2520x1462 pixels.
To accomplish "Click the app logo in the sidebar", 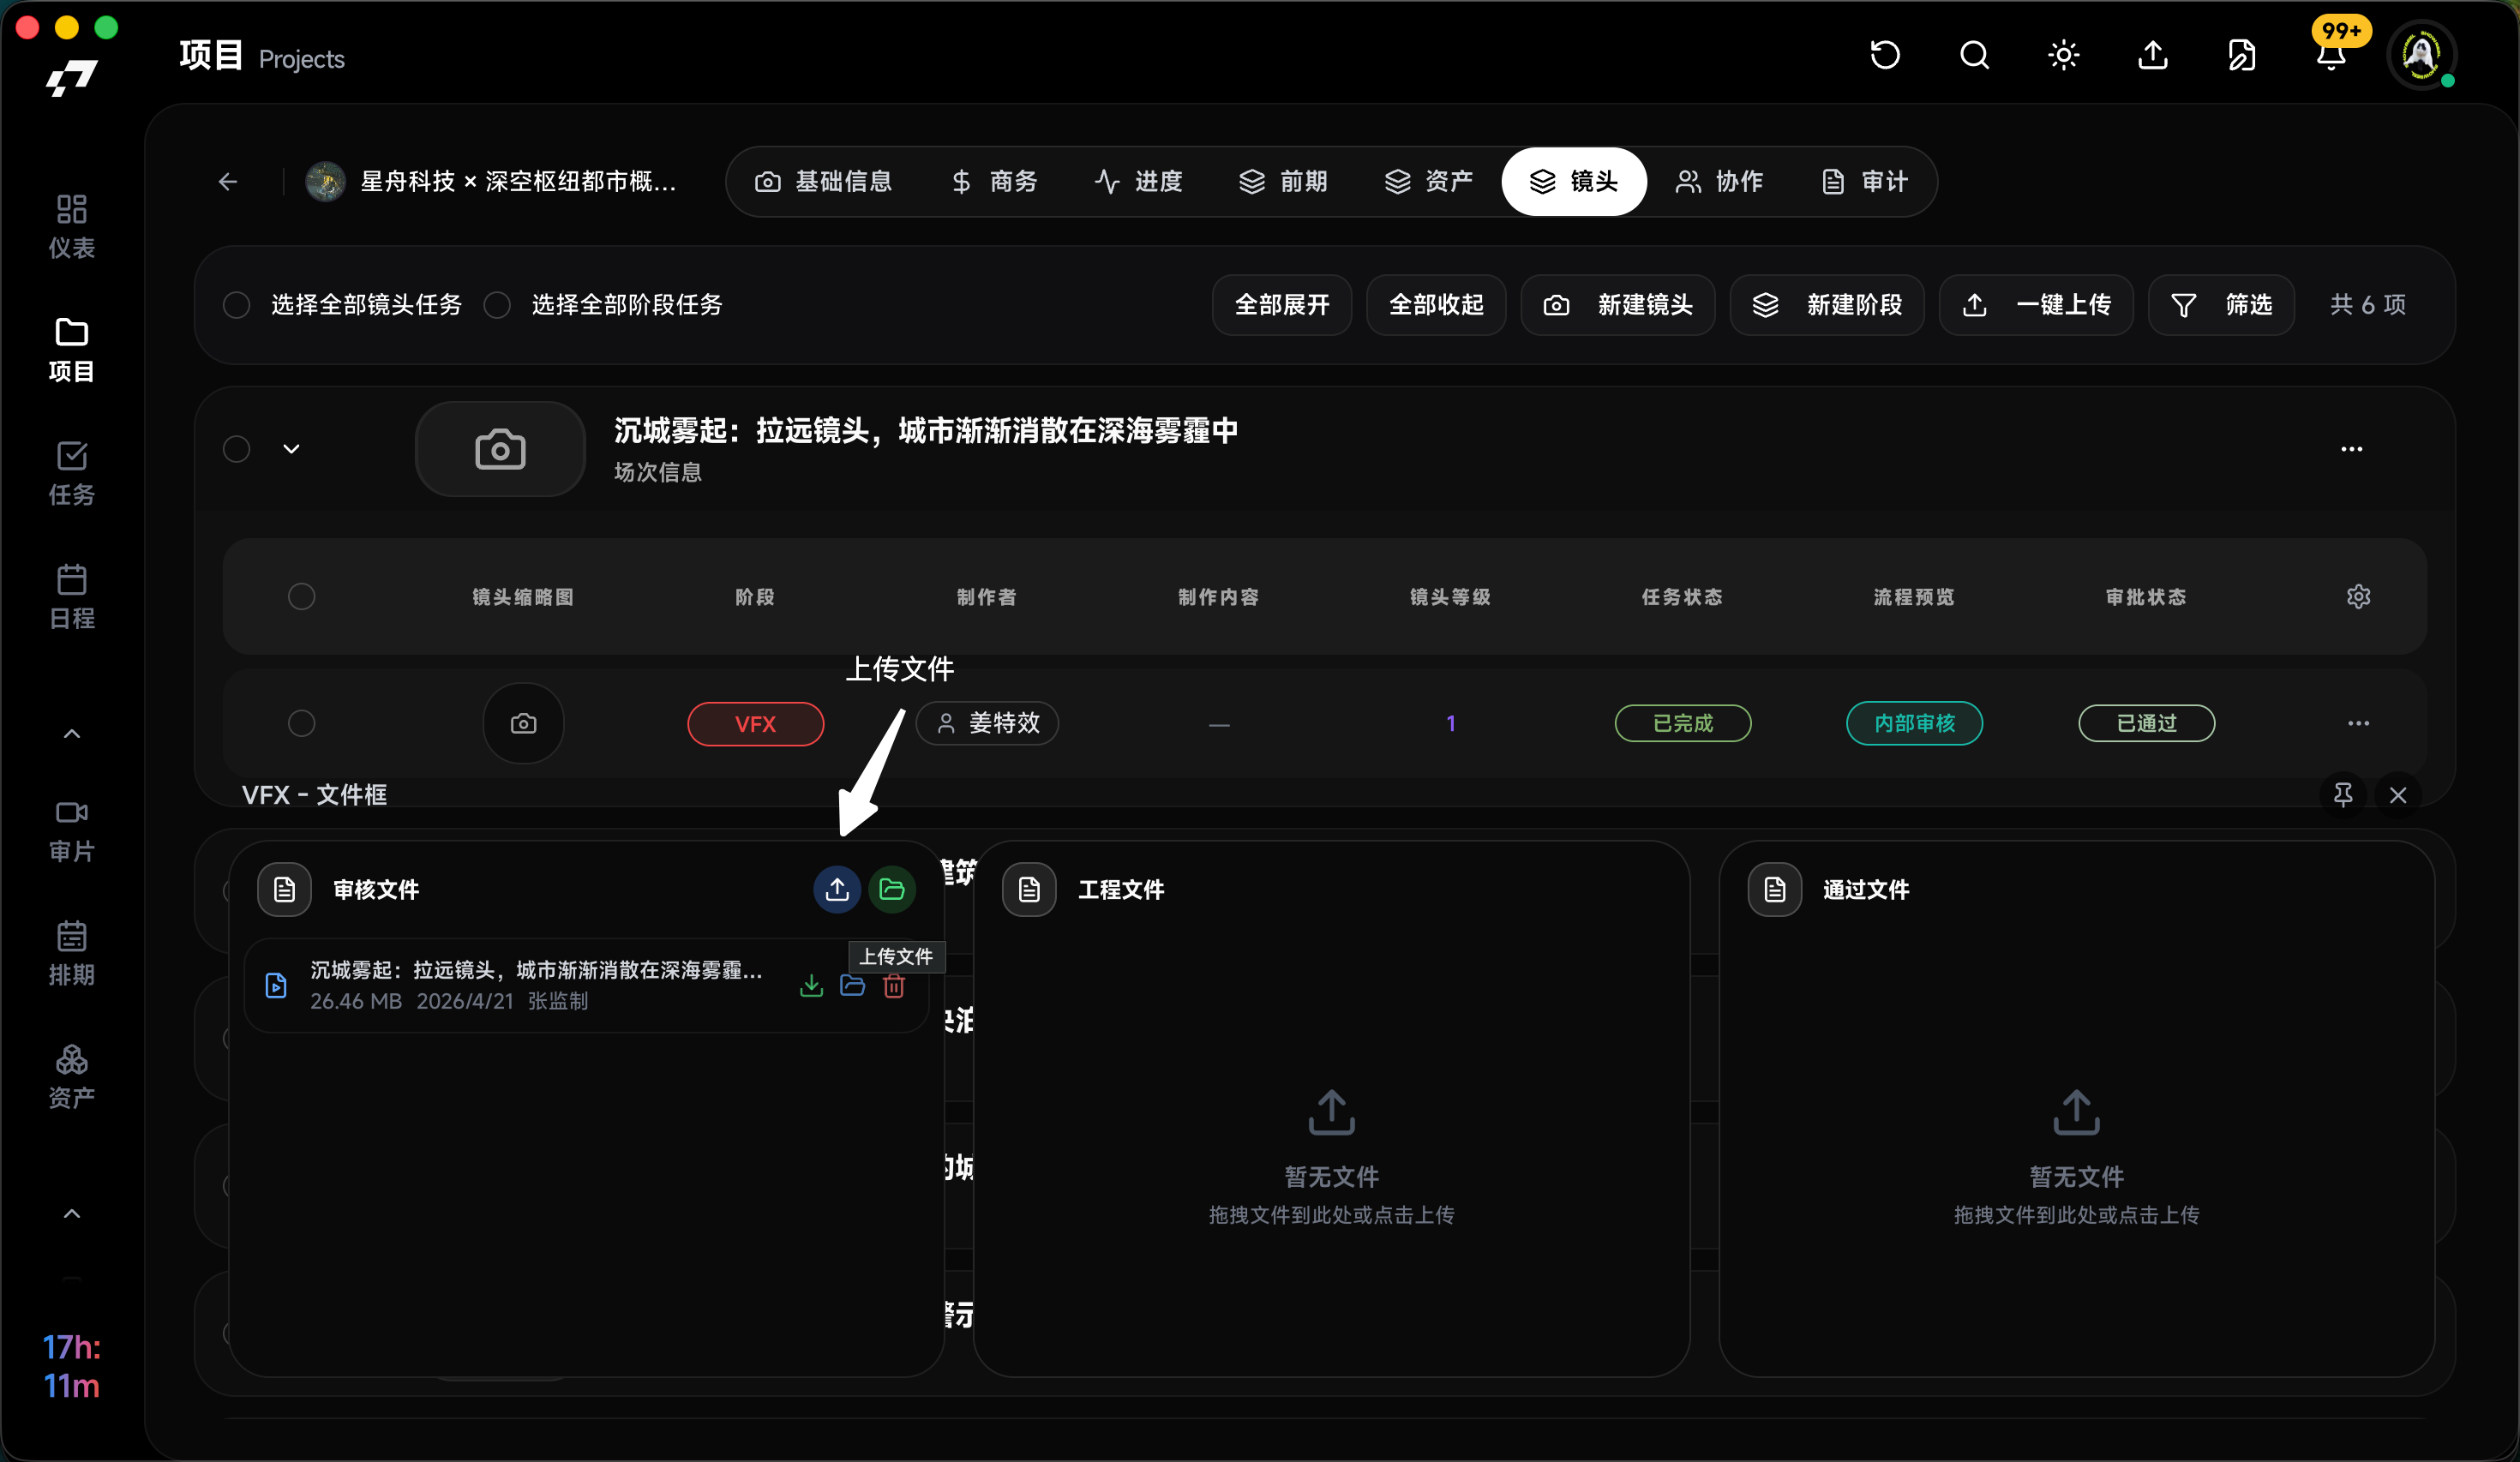I will [x=71, y=78].
